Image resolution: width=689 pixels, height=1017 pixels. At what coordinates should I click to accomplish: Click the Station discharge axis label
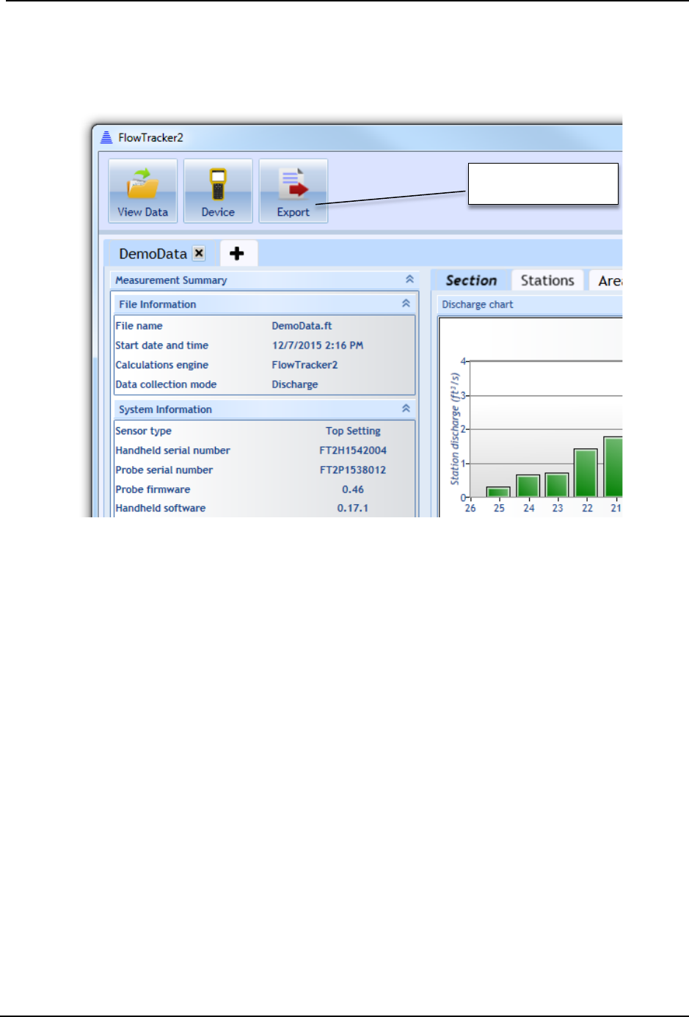pos(455,429)
